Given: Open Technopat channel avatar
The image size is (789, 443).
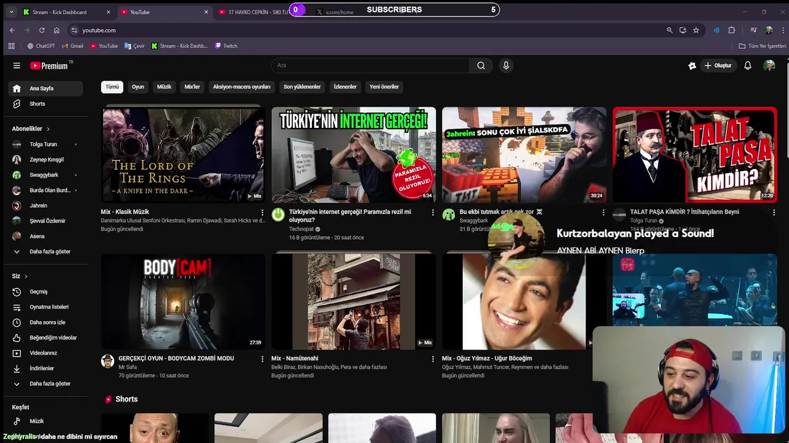Looking at the screenshot, I should (279, 215).
